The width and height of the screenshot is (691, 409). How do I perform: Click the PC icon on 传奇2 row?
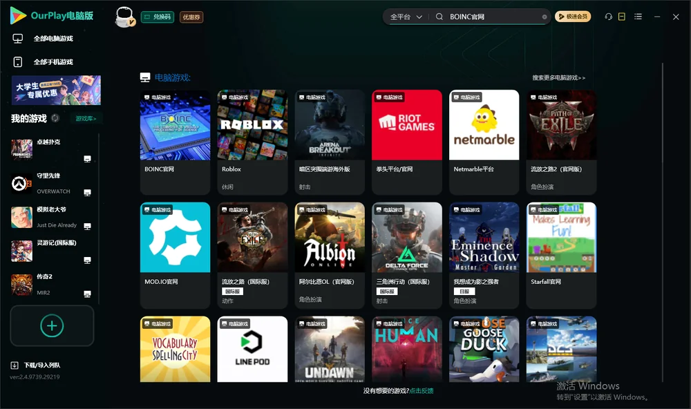pyautogui.click(x=87, y=294)
